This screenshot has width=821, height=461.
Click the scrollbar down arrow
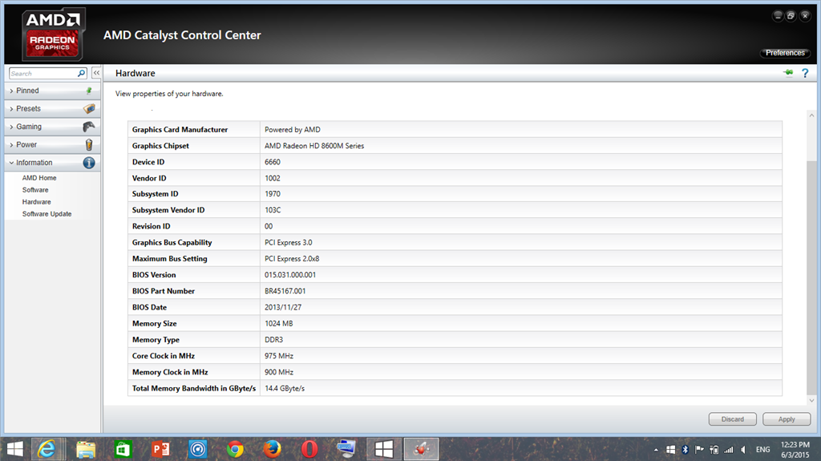pyautogui.click(x=811, y=401)
